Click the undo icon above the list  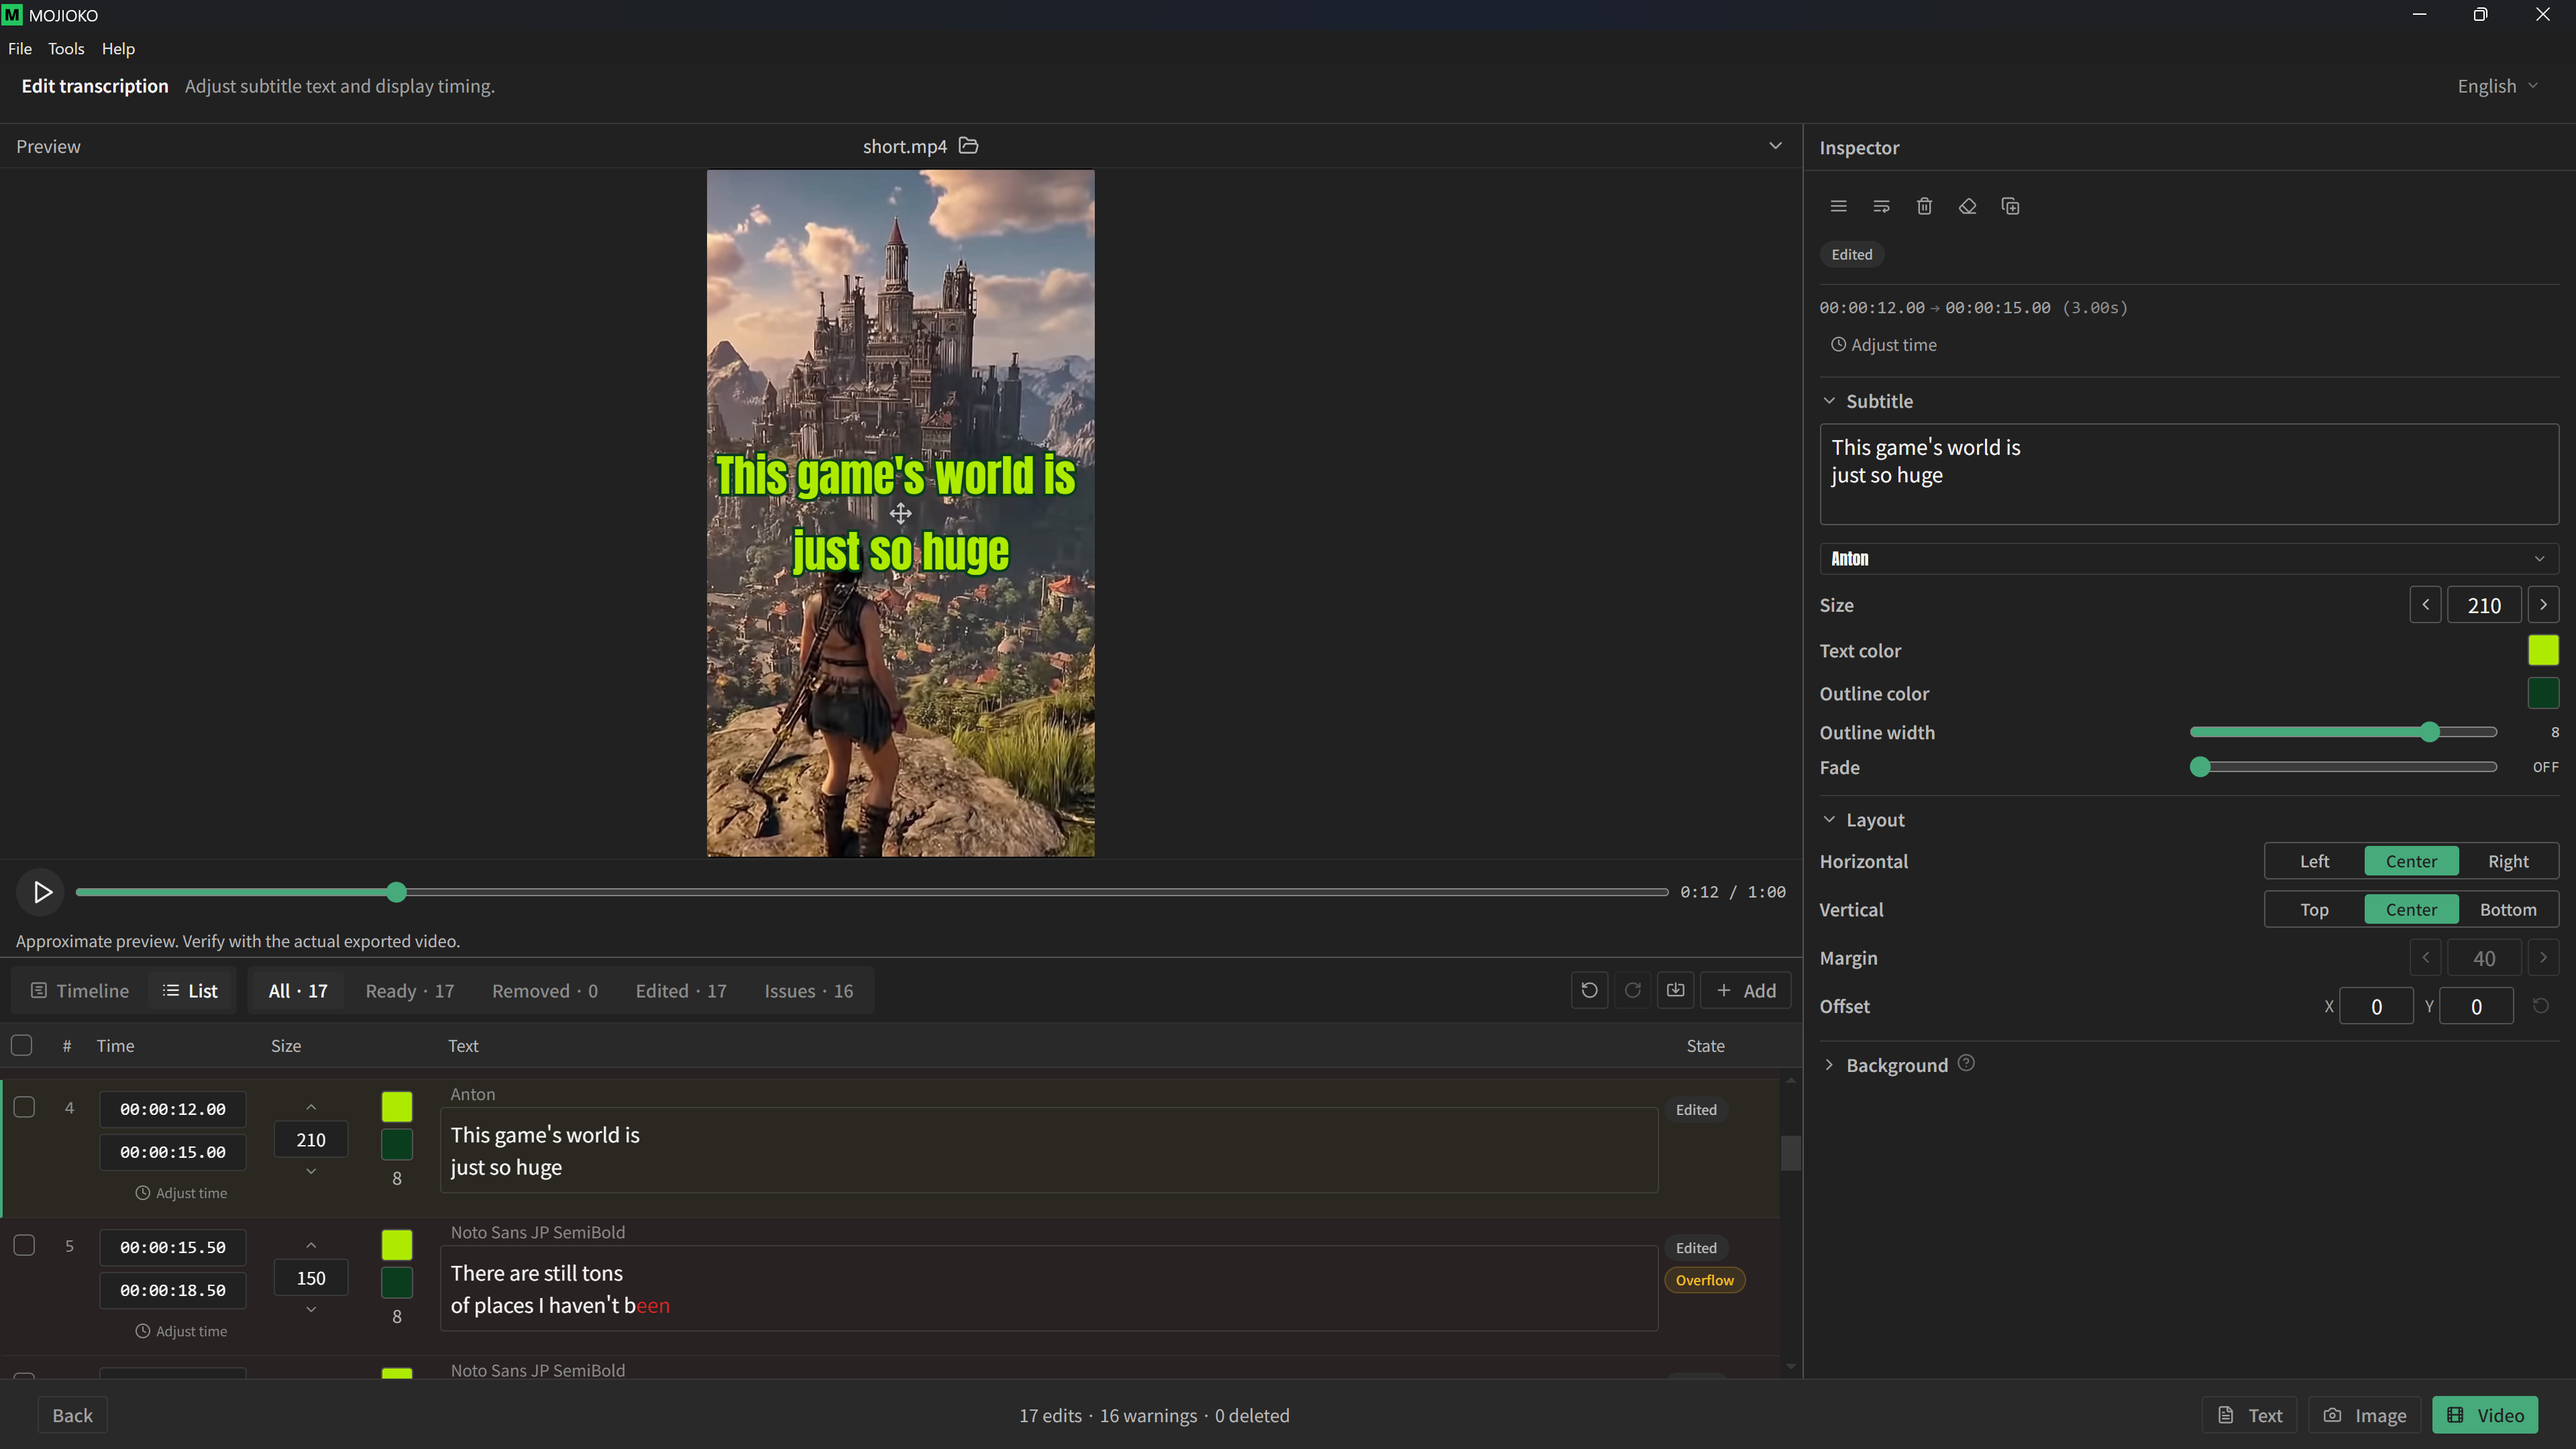point(1589,990)
